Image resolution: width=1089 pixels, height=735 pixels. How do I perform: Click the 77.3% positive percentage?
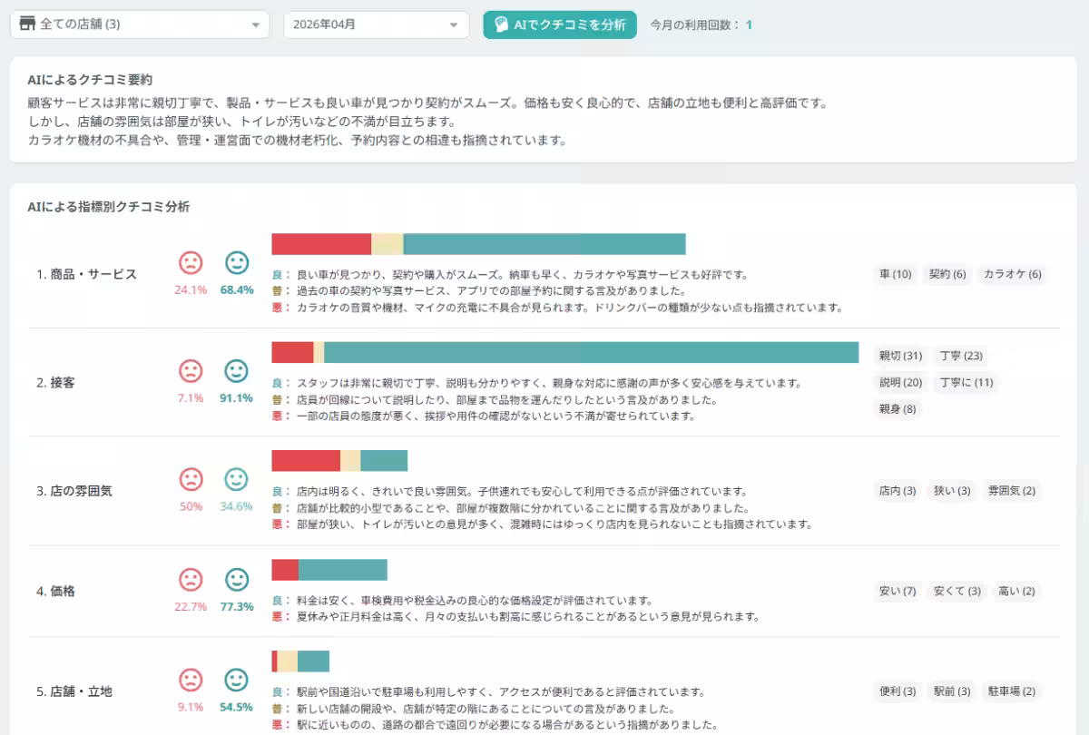[237, 606]
